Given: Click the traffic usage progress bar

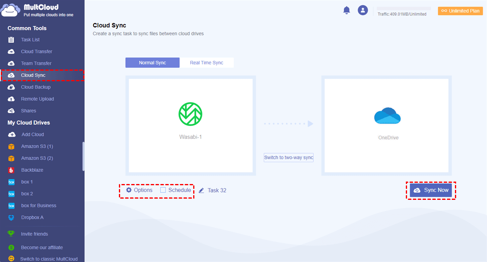Looking at the screenshot, I should tap(404, 8).
